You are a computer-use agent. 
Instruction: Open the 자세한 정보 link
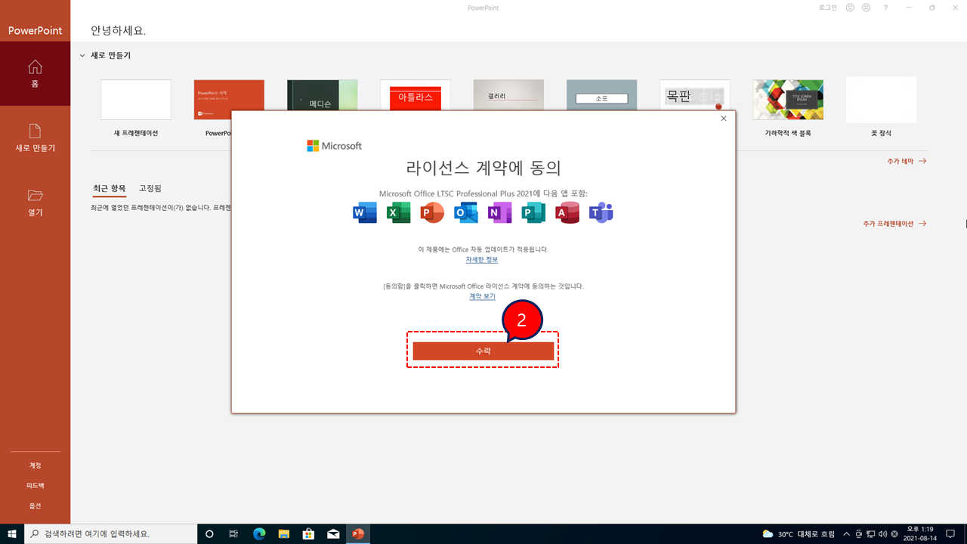tap(482, 259)
